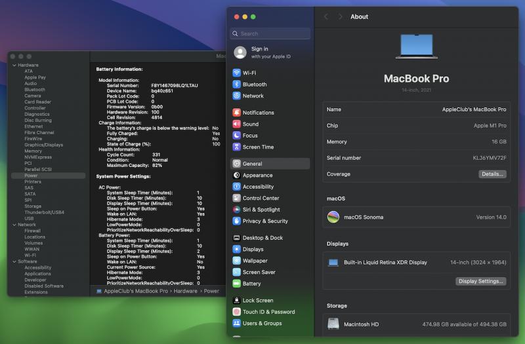Open Battery settings in sidebar
The height and width of the screenshot is (344, 525).
(x=251, y=284)
